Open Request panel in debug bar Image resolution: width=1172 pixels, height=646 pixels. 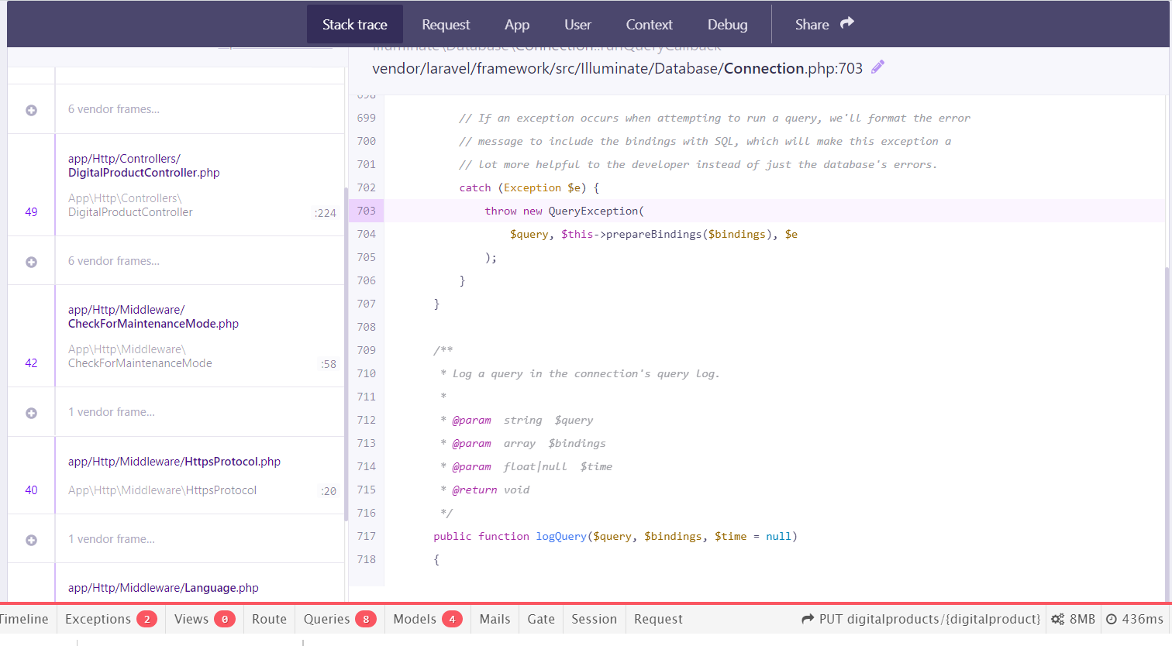[658, 619]
